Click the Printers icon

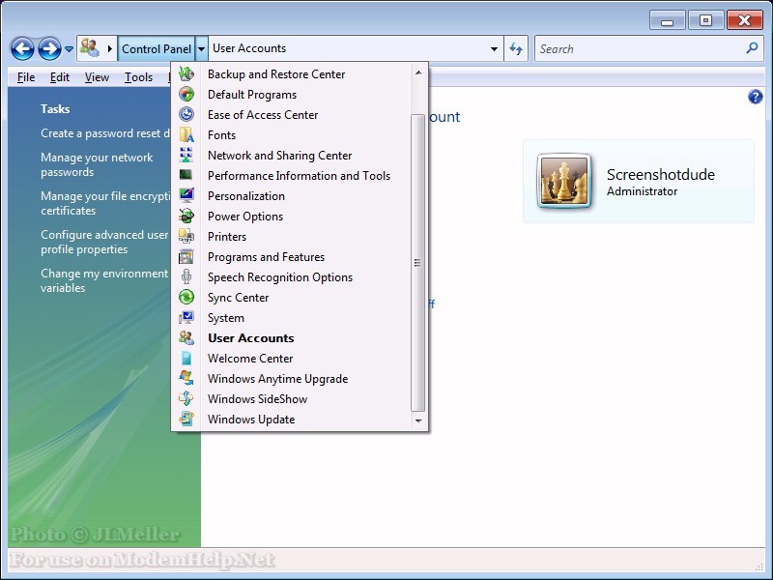tap(186, 236)
